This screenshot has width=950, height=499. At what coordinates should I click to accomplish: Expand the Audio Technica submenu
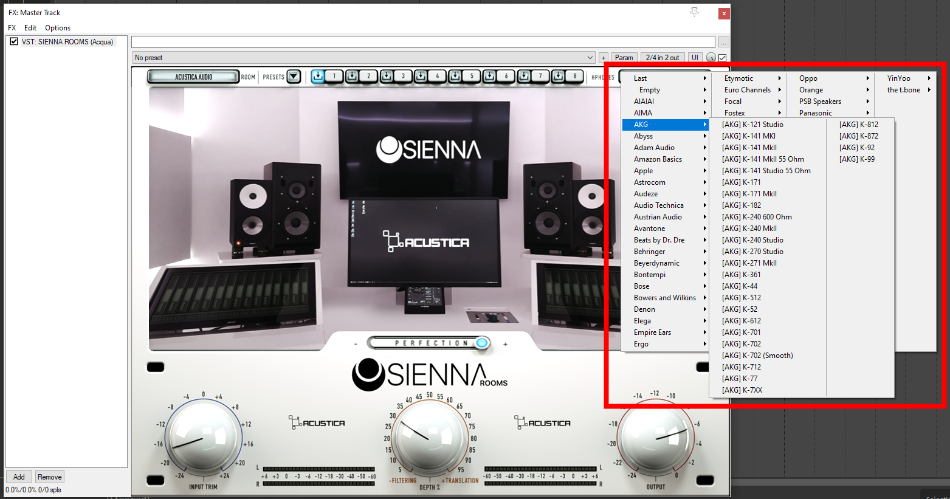point(659,205)
